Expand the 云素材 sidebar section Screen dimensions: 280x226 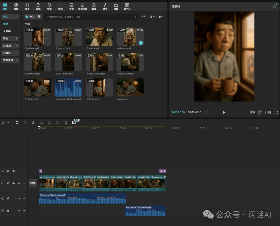pyautogui.click(x=10, y=53)
